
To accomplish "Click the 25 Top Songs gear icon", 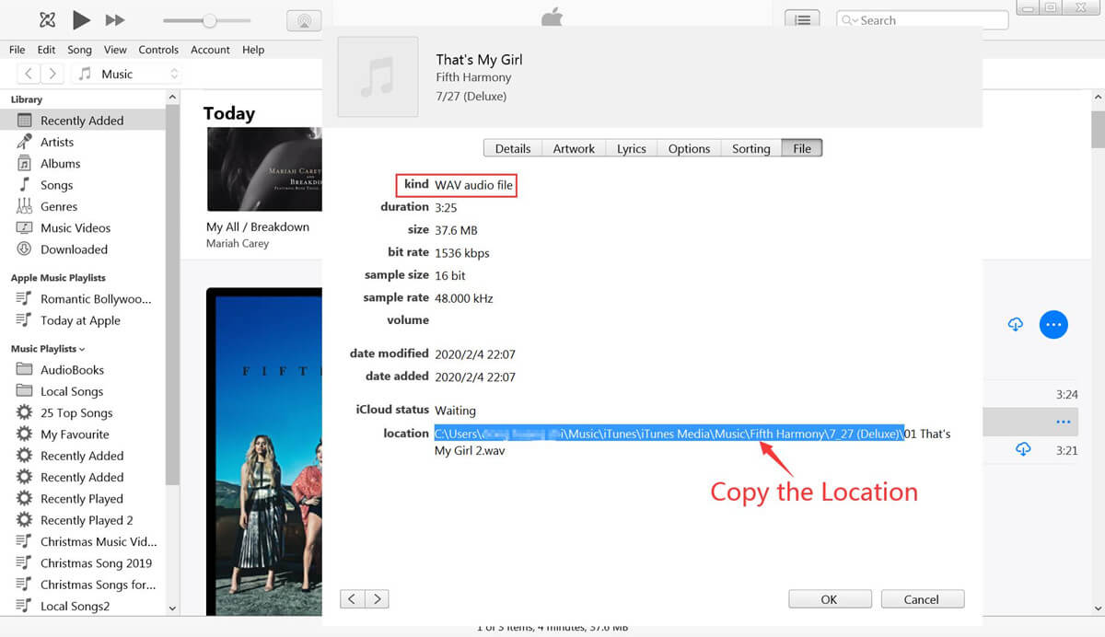I will pyautogui.click(x=24, y=413).
